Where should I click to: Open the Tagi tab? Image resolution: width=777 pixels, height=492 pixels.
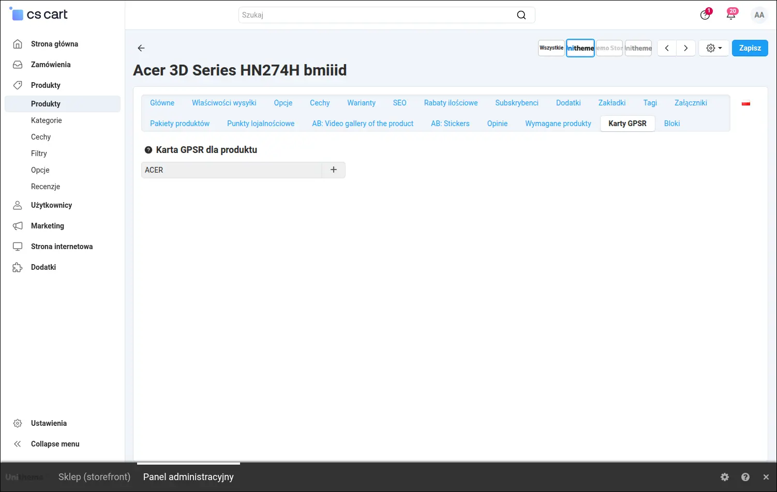[650, 103]
